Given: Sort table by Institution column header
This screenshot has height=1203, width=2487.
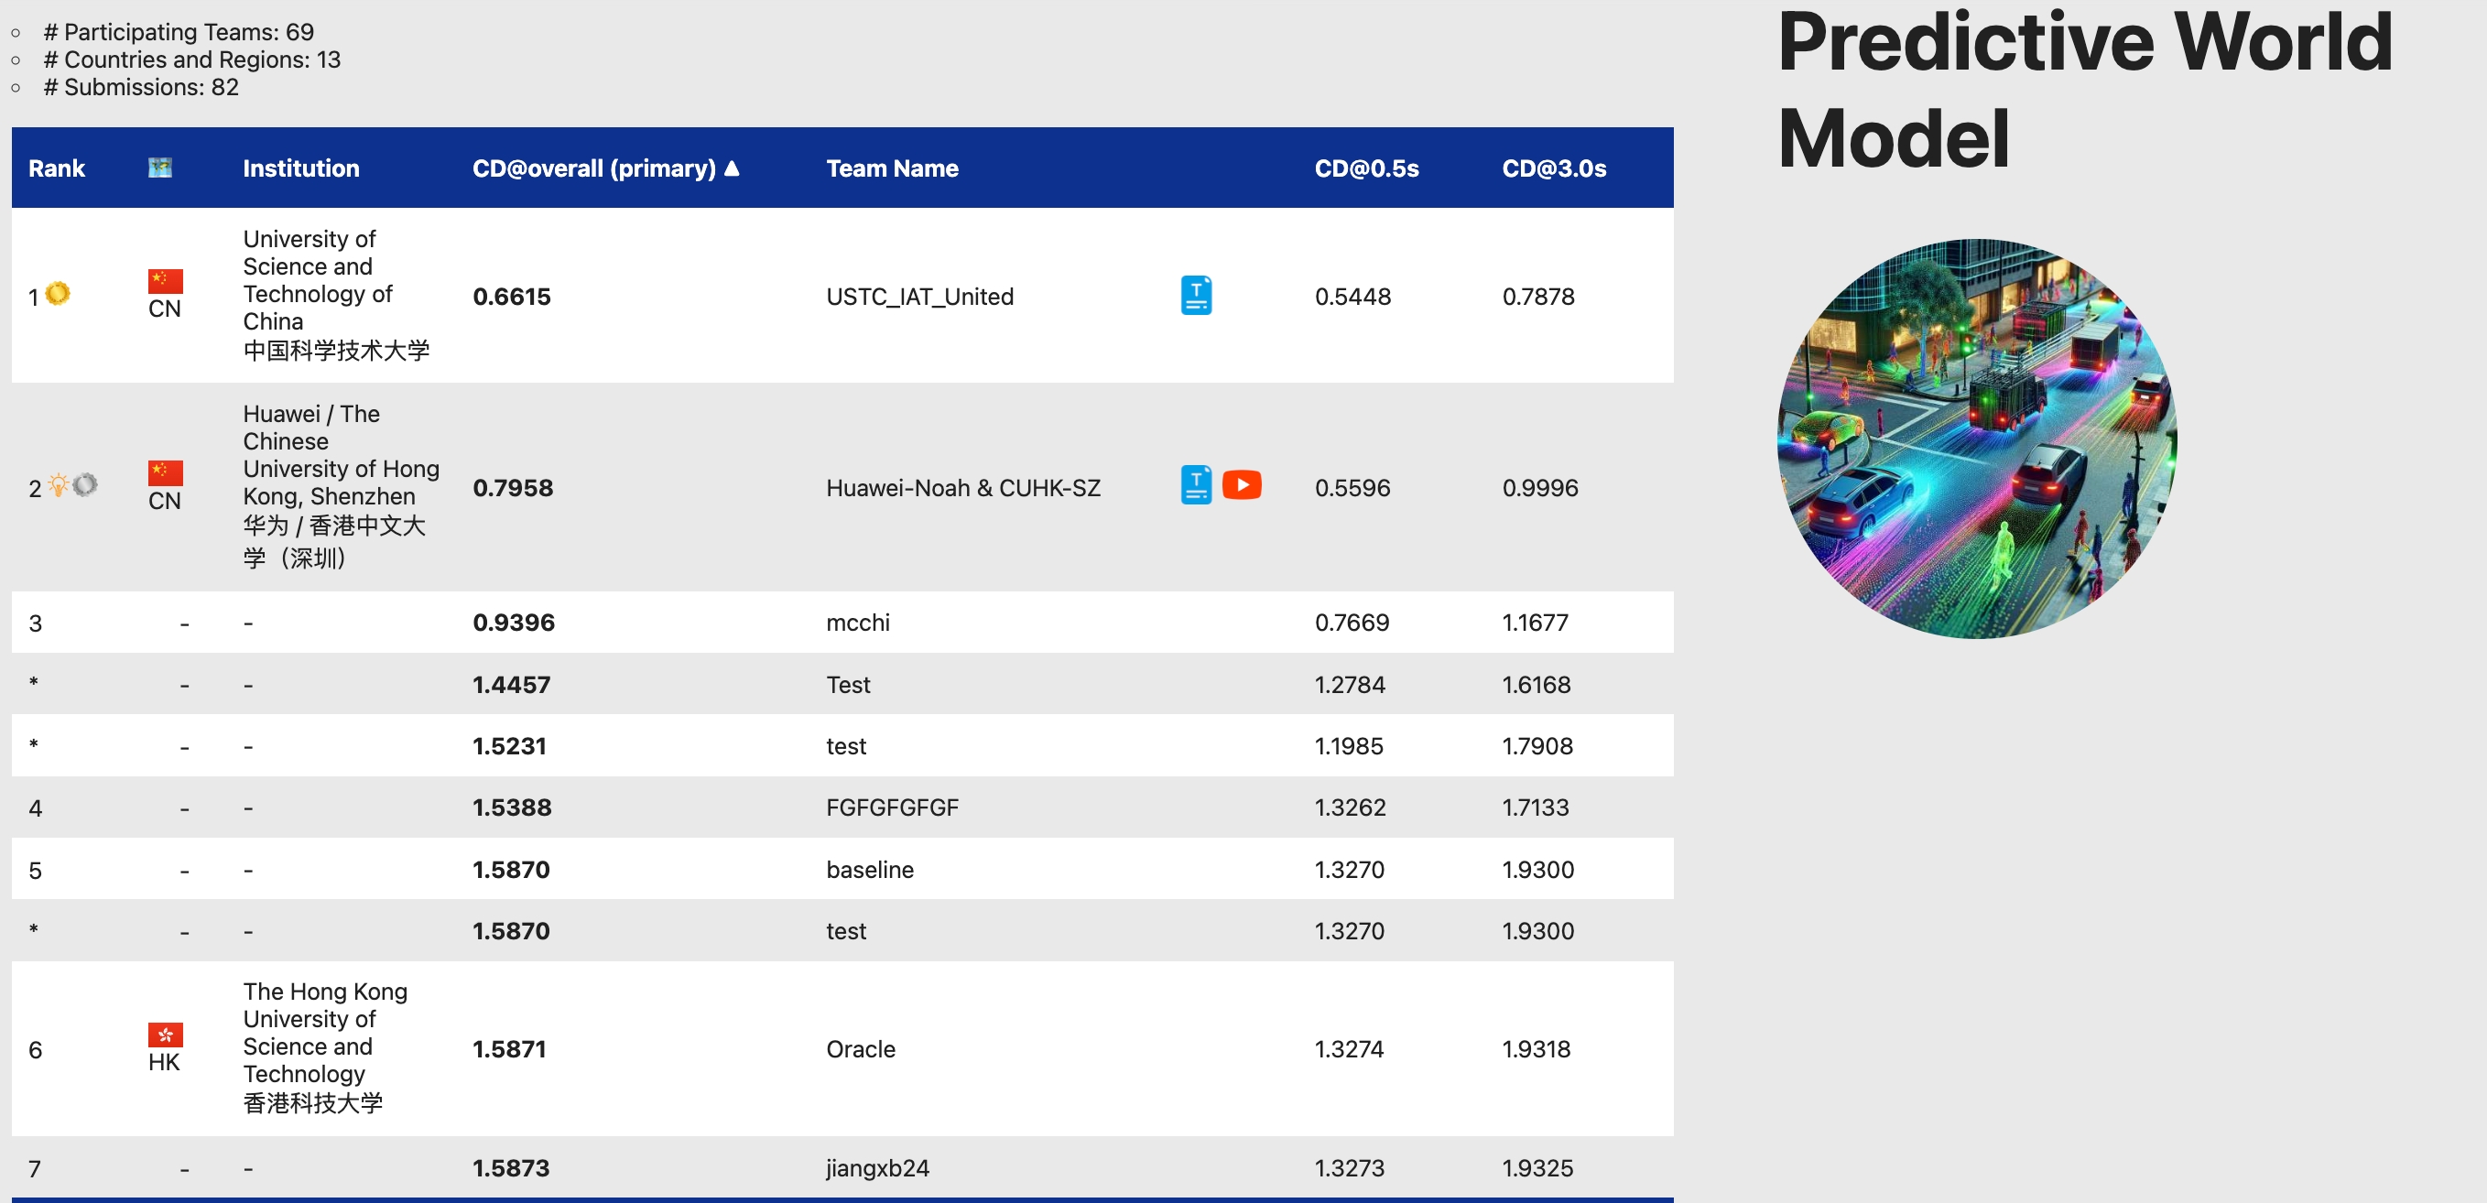Looking at the screenshot, I should click(300, 168).
